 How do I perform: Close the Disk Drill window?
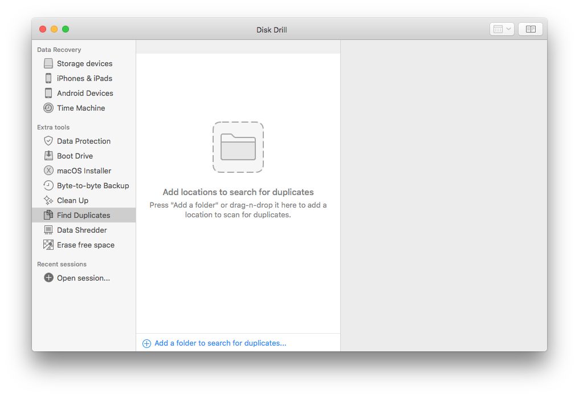[43, 29]
